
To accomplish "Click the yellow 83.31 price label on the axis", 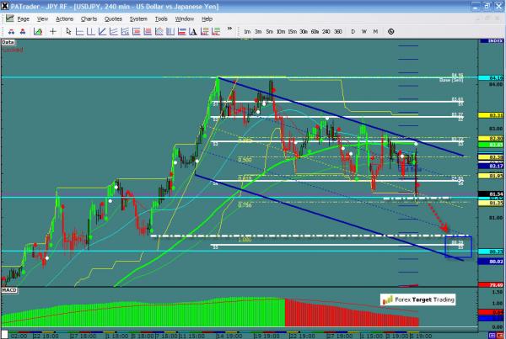I will coord(496,115).
